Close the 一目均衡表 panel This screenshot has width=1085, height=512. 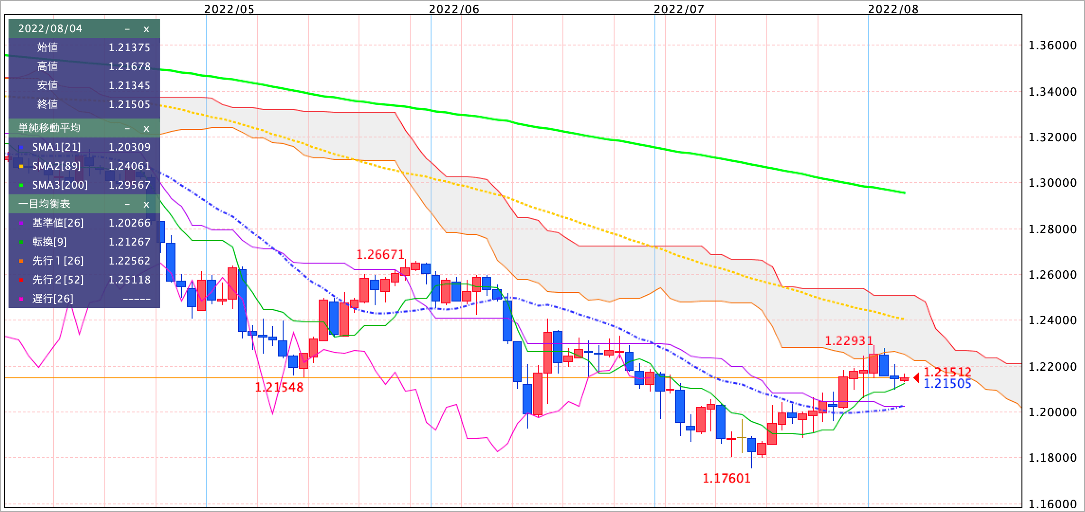coord(146,204)
